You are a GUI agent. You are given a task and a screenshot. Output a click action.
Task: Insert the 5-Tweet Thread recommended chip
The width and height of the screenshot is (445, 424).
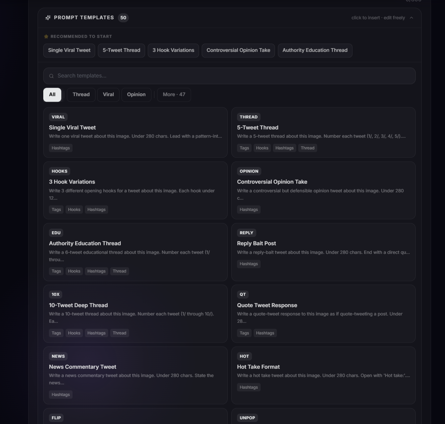(121, 50)
